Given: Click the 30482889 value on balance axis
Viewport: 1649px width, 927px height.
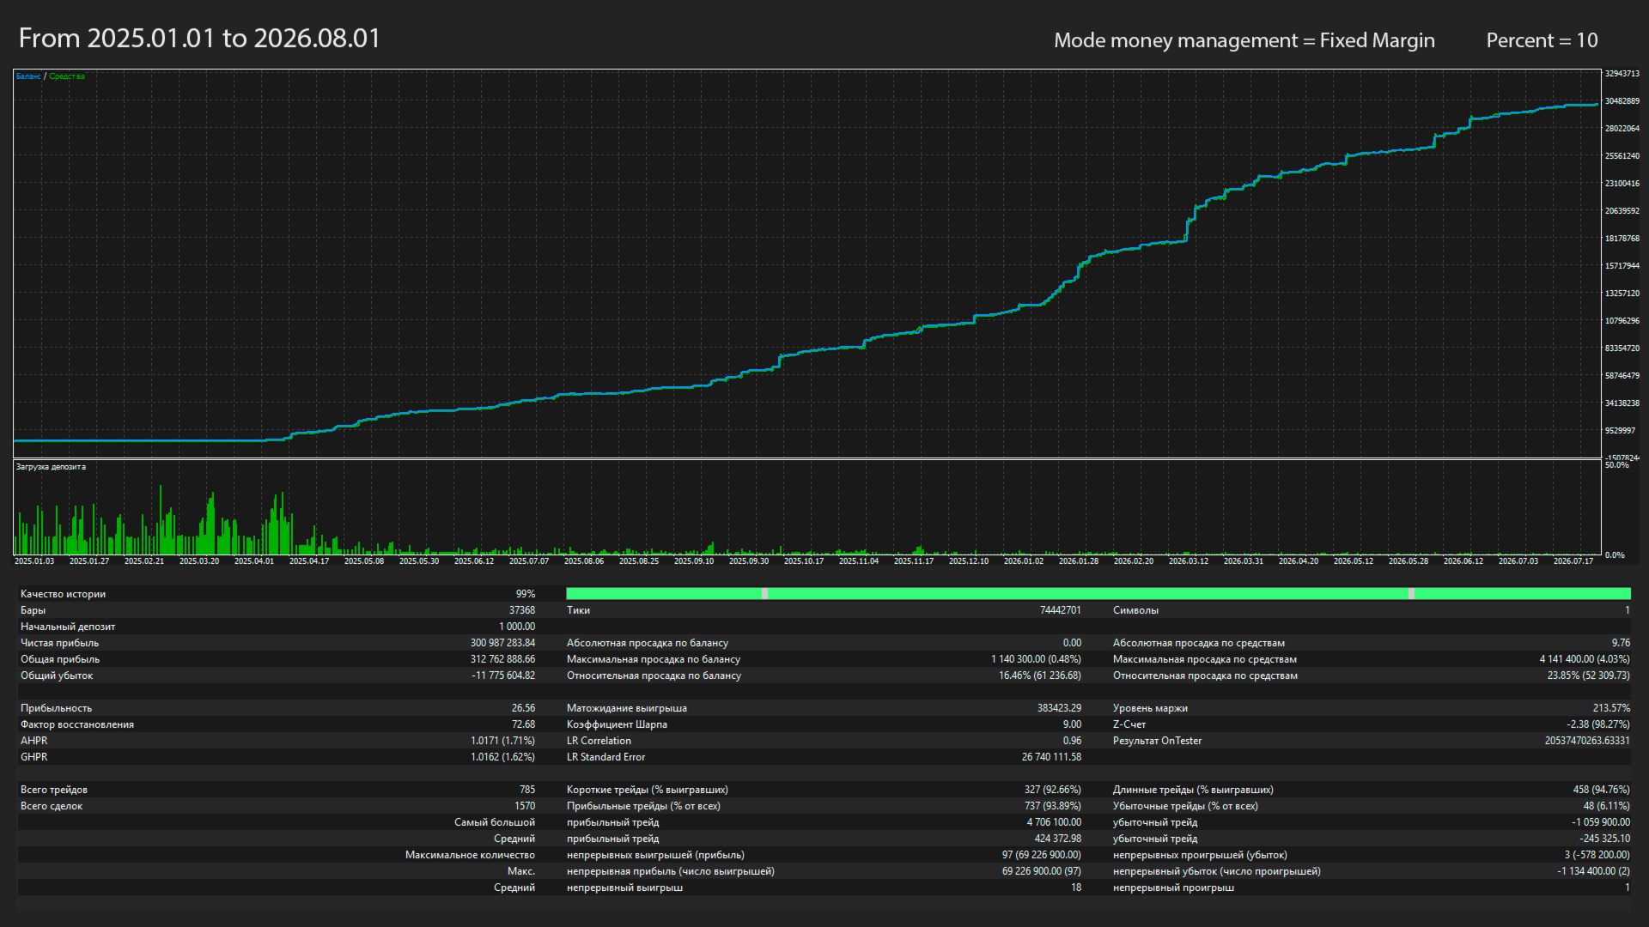Looking at the screenshot, I should point(1622,101).
